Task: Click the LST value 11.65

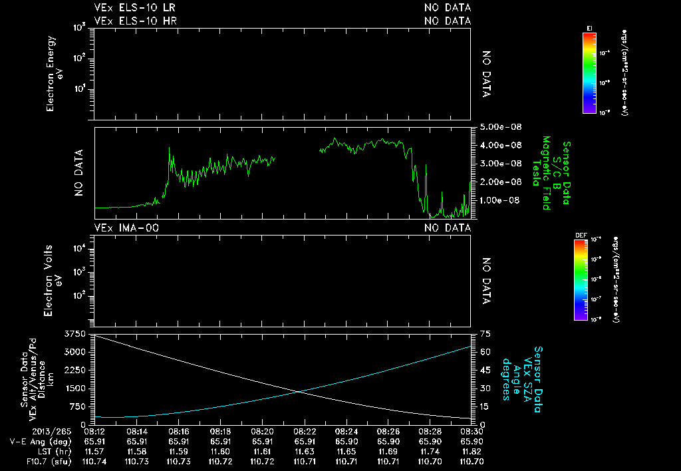Action: coord(346,452)
